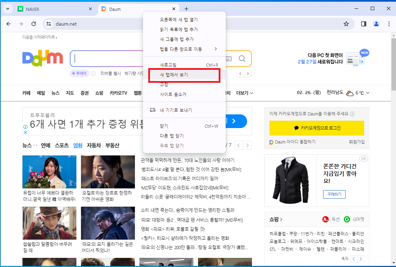Click 회원가입 link
This screenshot has width=396, height=267.
pyautogui.click(x=357, y=142)
